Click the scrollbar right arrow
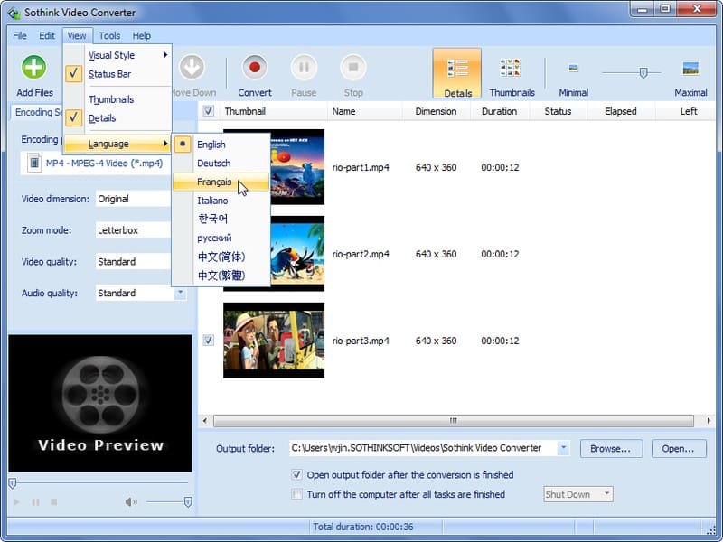This screenshot has height=542, width=723. click(709, 421)
